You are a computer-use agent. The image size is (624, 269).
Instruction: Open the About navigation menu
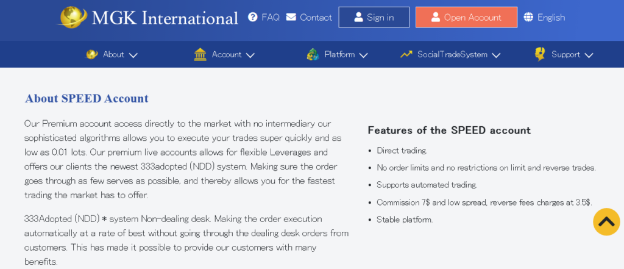(112, 54)
